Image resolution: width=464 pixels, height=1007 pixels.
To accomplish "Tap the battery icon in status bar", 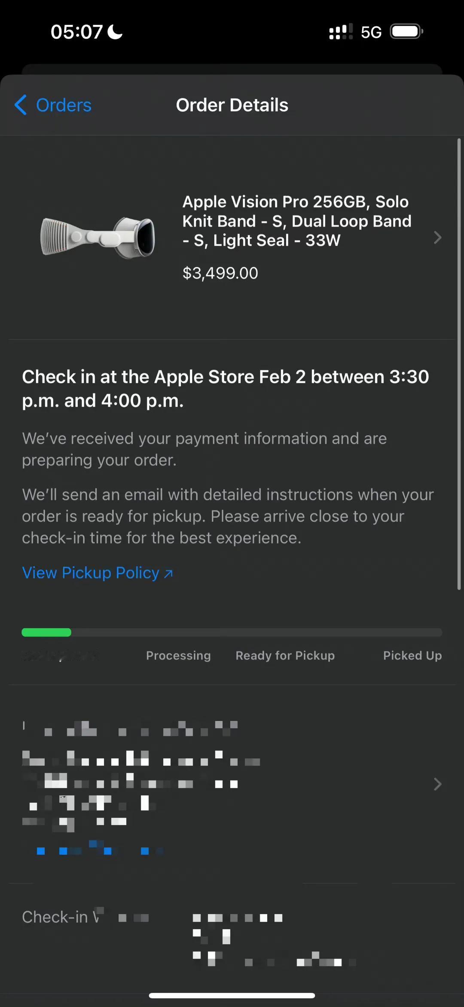I will coord(406,31).
